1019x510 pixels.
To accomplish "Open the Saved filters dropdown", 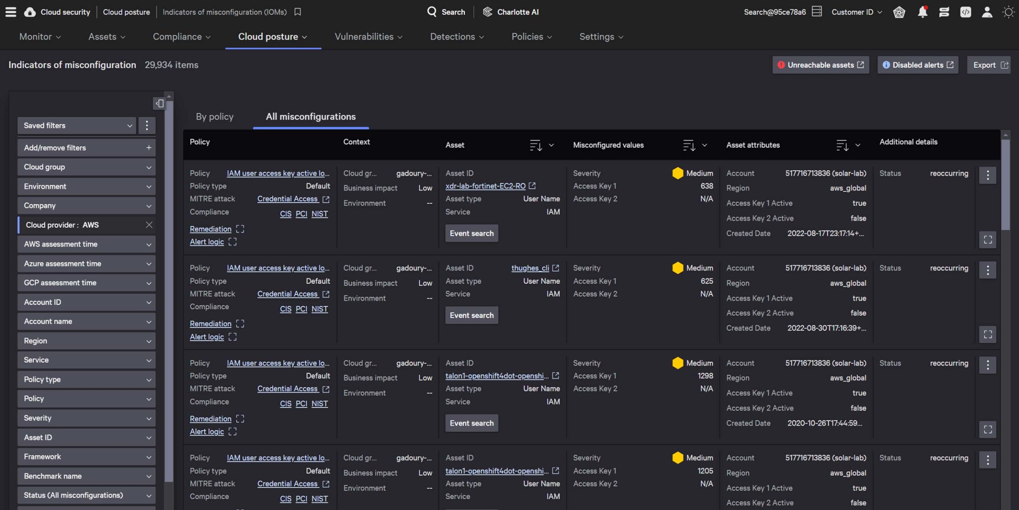I will pos(77,125).
